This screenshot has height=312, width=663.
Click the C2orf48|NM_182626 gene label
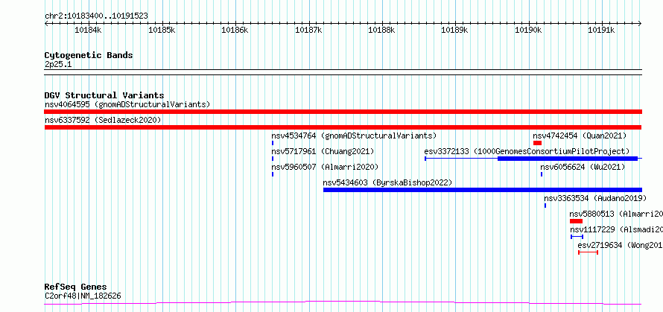pos(83,296)
